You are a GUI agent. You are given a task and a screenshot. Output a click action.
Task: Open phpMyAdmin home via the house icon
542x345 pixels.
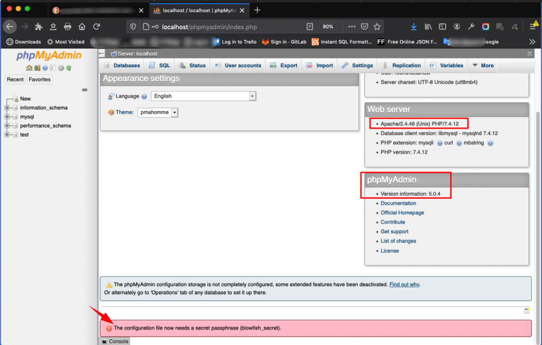pos(30,68)
